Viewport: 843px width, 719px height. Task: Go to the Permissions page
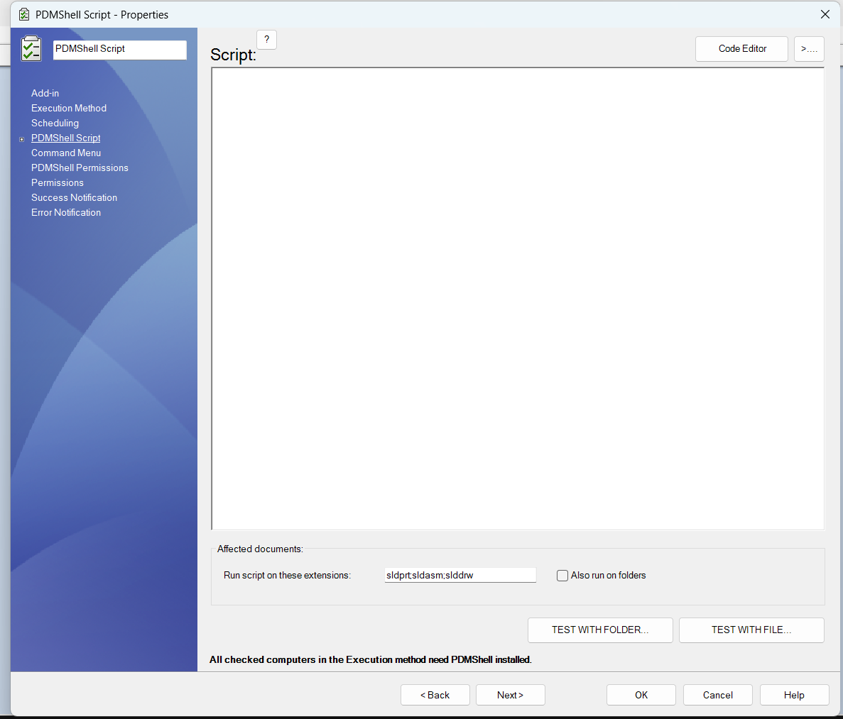58,182
